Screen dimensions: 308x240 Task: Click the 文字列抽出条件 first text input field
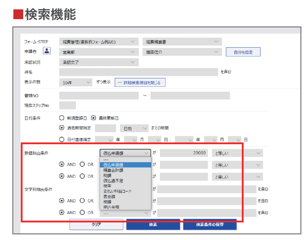tap(207, 189)
